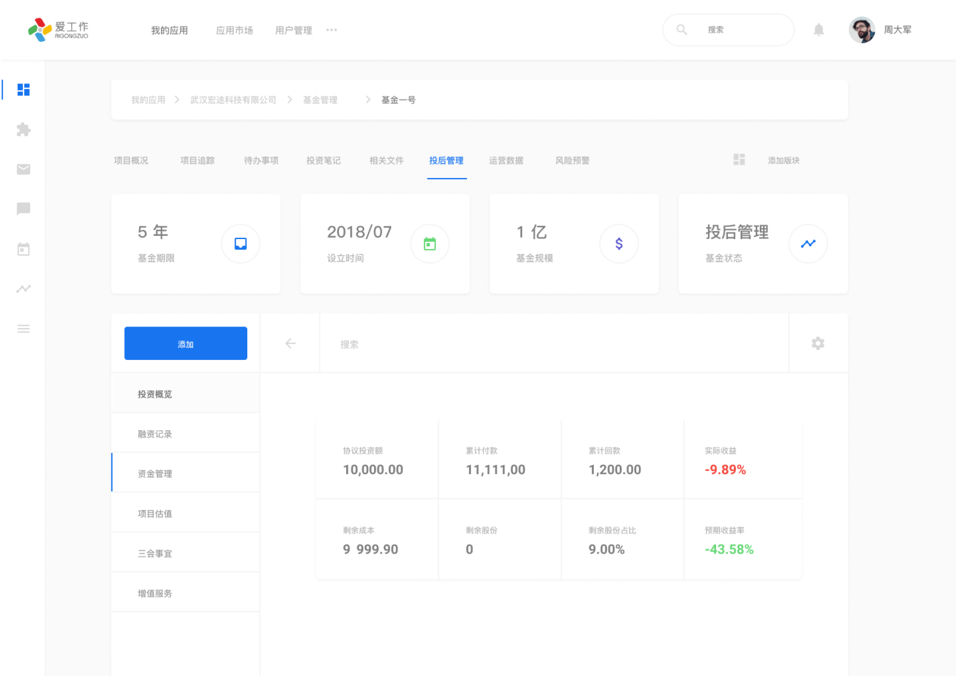Expand the more options ellipsis in the top nav
This screenshot has width=956, height=676.
click(x=331, y=30)
